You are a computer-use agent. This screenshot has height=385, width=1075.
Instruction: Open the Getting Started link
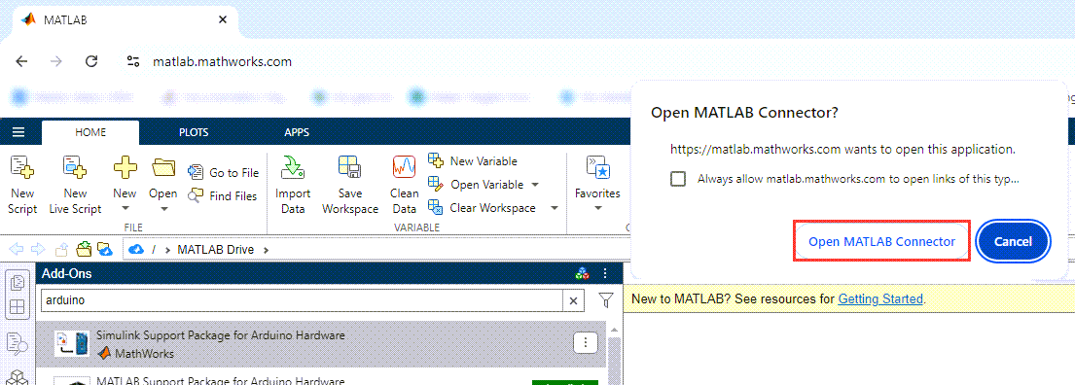click(x=881, y=298)
